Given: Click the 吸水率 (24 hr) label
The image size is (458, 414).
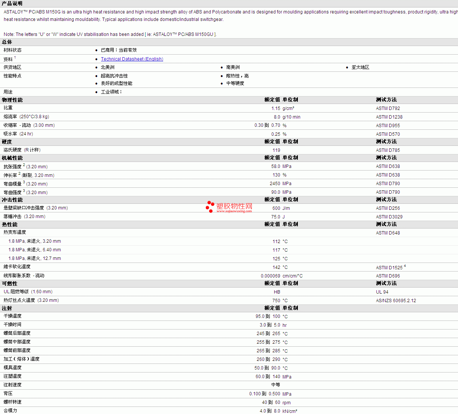Looking at the screenshot, I should click(x=18, y=134).
